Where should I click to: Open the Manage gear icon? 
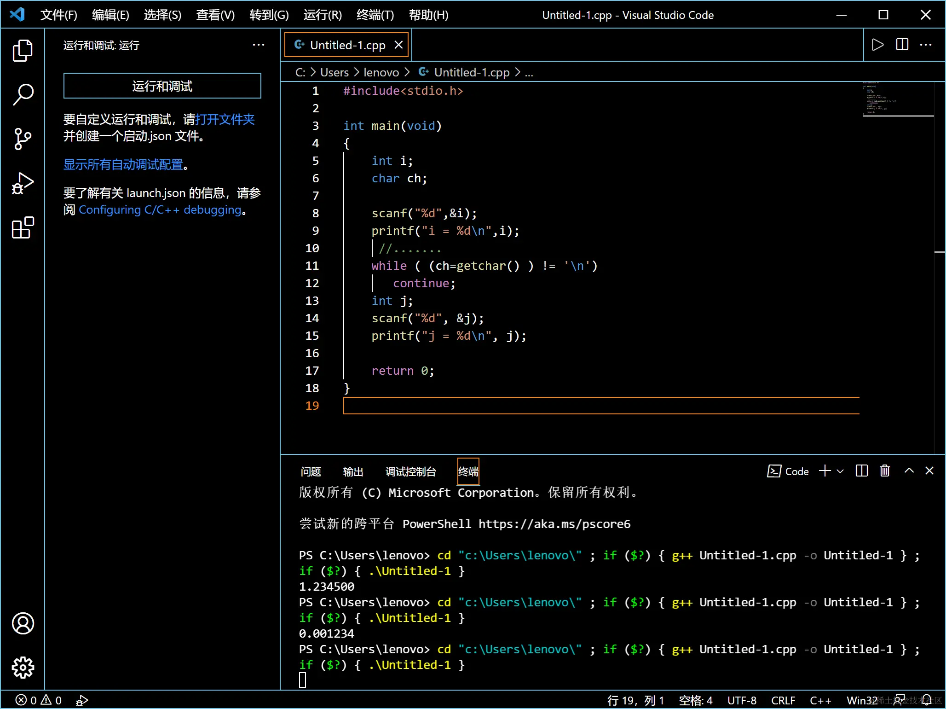click(22, 668)
